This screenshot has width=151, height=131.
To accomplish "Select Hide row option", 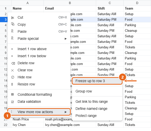I will (39, 77).
